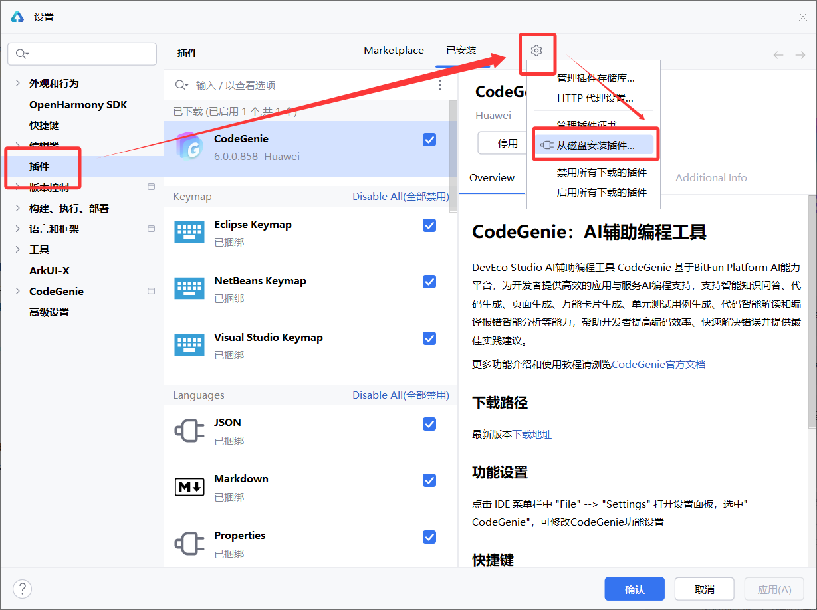Uncheck the Visual Studio Keymap checkbox
The height and width of the screenshot is (610, 817).
(x=429, y=338)
